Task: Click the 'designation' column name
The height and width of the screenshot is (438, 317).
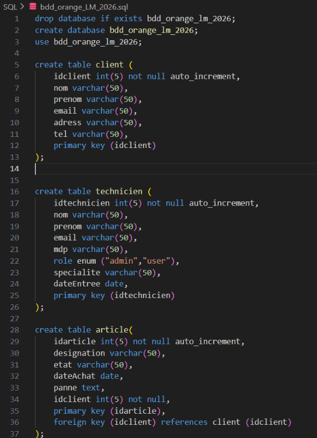Action: (79, 353)
